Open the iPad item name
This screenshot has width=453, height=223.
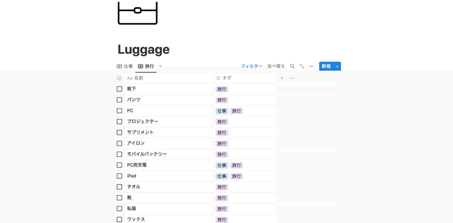(x=131, y=176)
